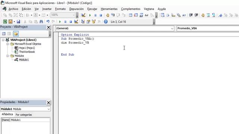239x134 pixels.
Task: Stop execution with the standard toolbar reset icon
Action: (71, 22)
